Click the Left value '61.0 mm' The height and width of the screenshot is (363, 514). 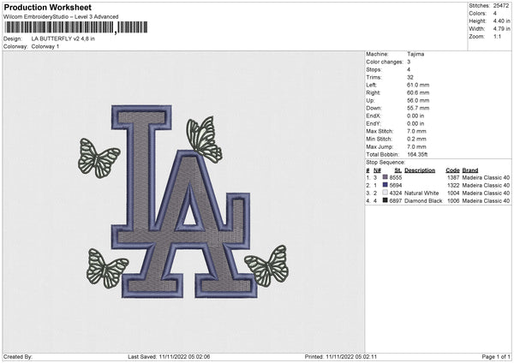coord(418,85)
